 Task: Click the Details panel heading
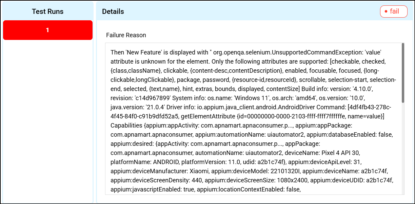click(113, 12)
